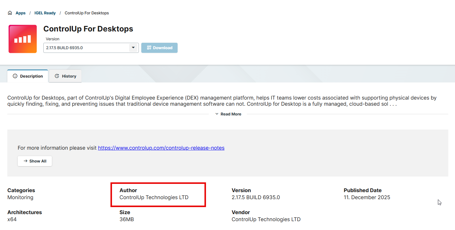Screen dimensions: 455x230
Task: Click the grid icon inside Download button
Action: (x=149, y=48)
